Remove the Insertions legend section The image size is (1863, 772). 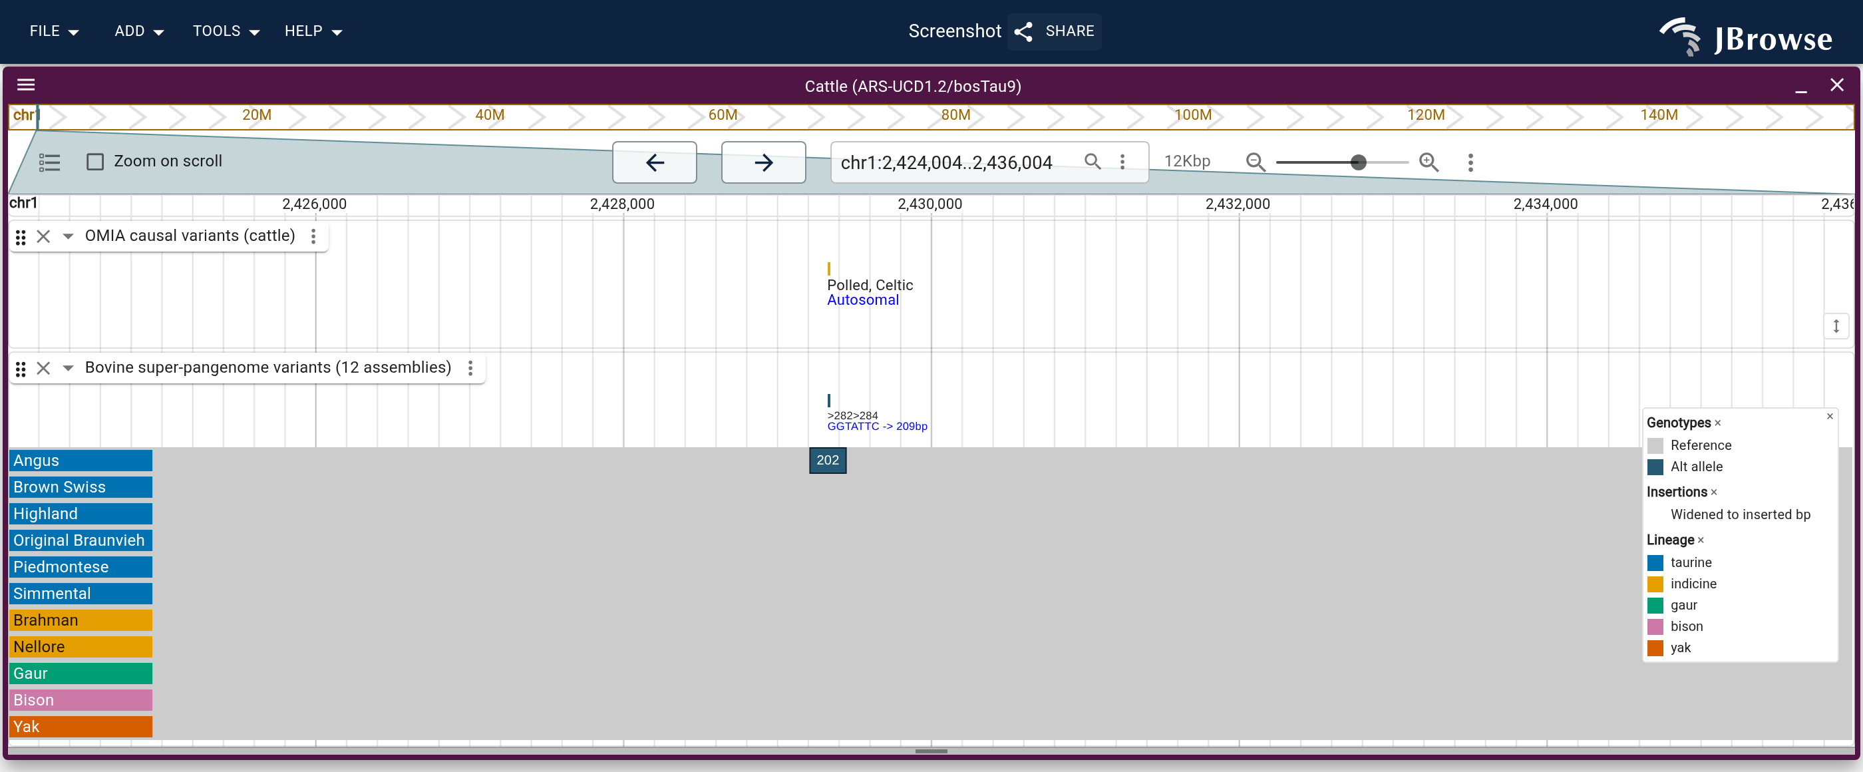tap(1713, 492)
